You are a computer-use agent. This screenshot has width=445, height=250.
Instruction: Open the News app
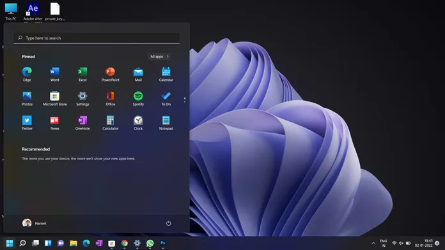pyautogui.click(x=55, y=123)
